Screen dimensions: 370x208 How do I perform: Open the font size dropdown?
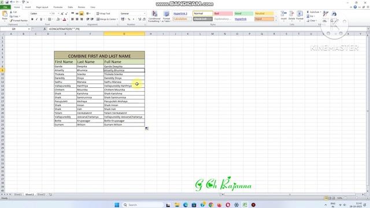coord(58,14)
